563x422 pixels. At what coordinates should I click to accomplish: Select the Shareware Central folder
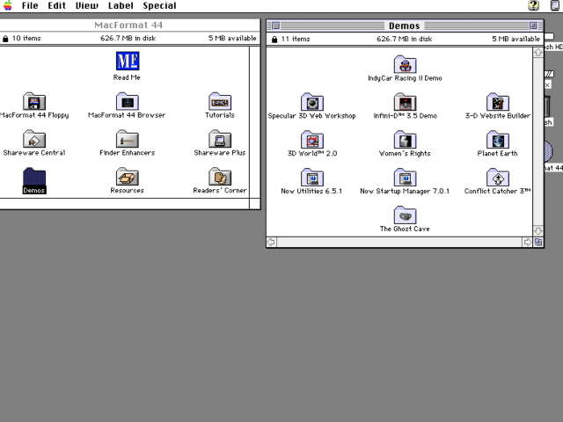coord(34,139)
